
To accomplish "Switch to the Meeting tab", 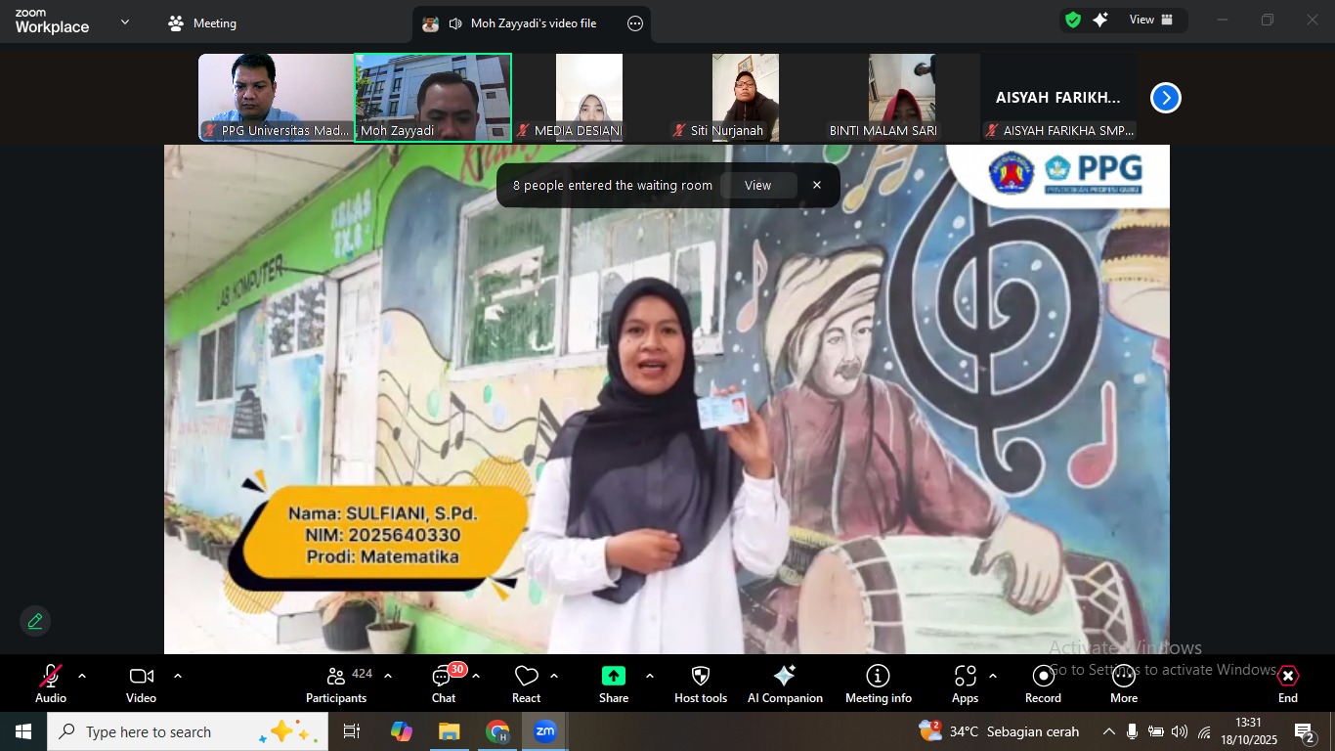I will [x=203, y=23].
